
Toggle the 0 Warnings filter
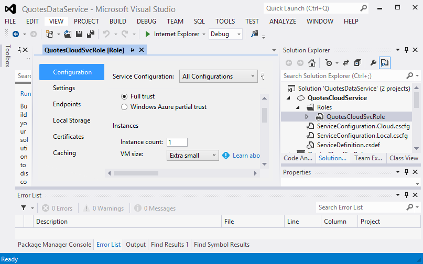103,208
